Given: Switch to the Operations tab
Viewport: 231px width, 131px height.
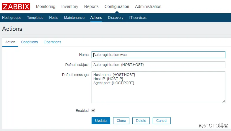Looking at the screenshot, I should click(52, 42).
